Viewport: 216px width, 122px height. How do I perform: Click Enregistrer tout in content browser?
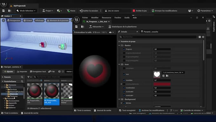pos(38,71)
